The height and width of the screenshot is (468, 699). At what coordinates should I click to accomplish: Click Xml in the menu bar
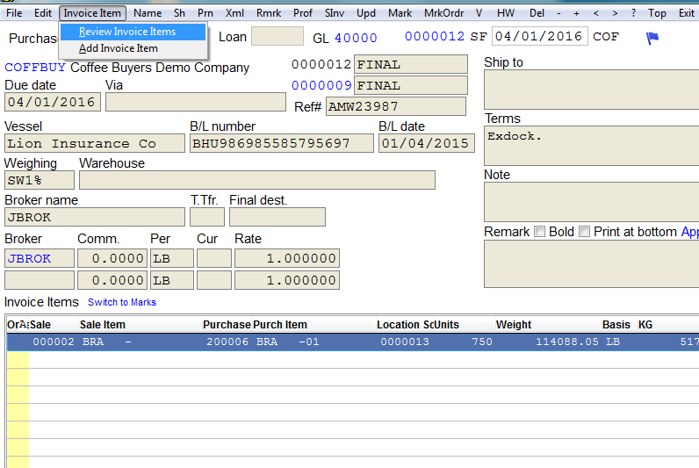pos(234,13)
